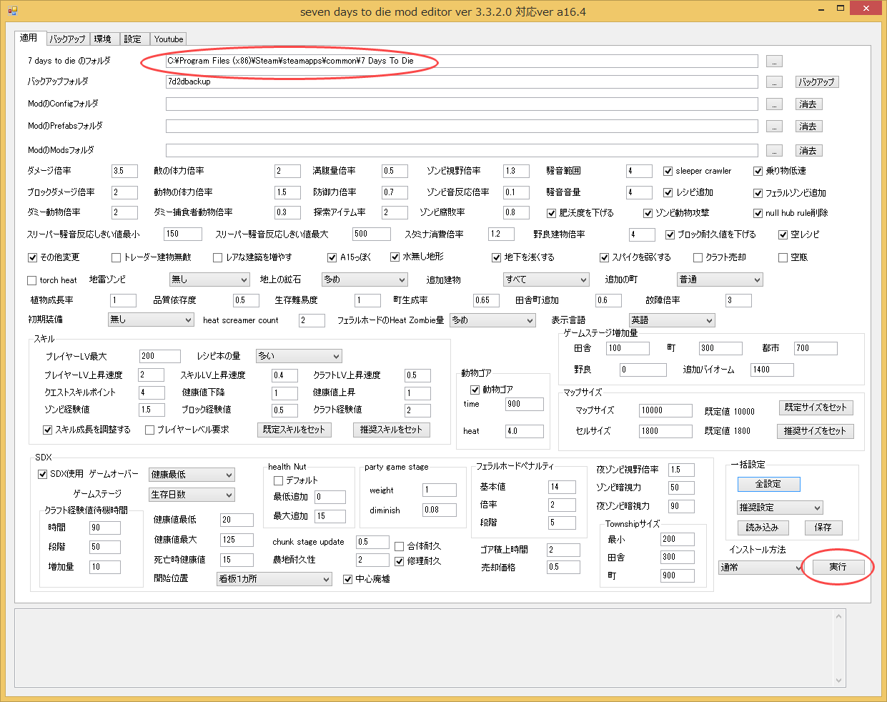Select the 適用 tab
This screenshot has height=702, width=887.
29,37
